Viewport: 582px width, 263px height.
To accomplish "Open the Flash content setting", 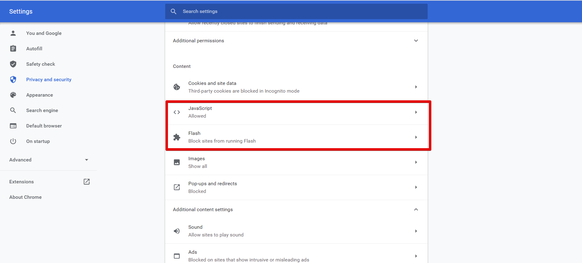I will [x=296, y=137].
